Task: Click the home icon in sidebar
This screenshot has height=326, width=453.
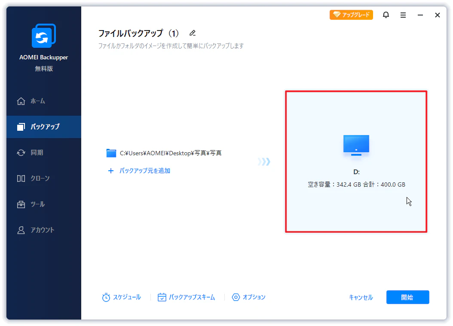Action: [x=21, y=101]
